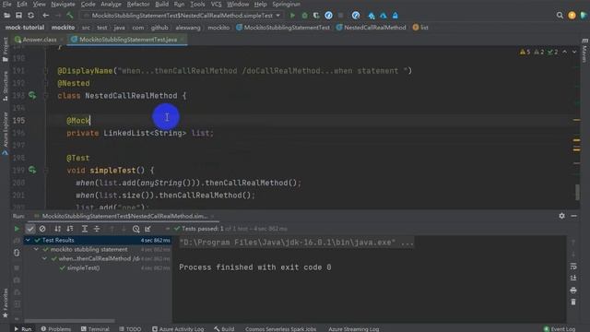Go to previous highlighted error arrow
The width and height of the screenshot is (590, 332).
tap(565, 52)
